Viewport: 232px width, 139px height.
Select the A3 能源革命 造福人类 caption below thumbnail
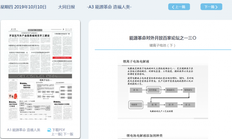point(24,130)
